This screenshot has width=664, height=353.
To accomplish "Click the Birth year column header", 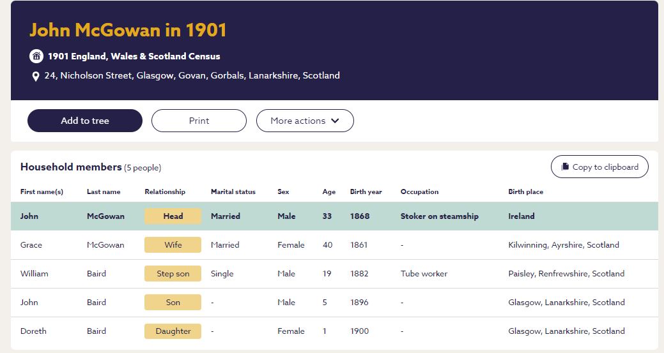I will [366, 192].
